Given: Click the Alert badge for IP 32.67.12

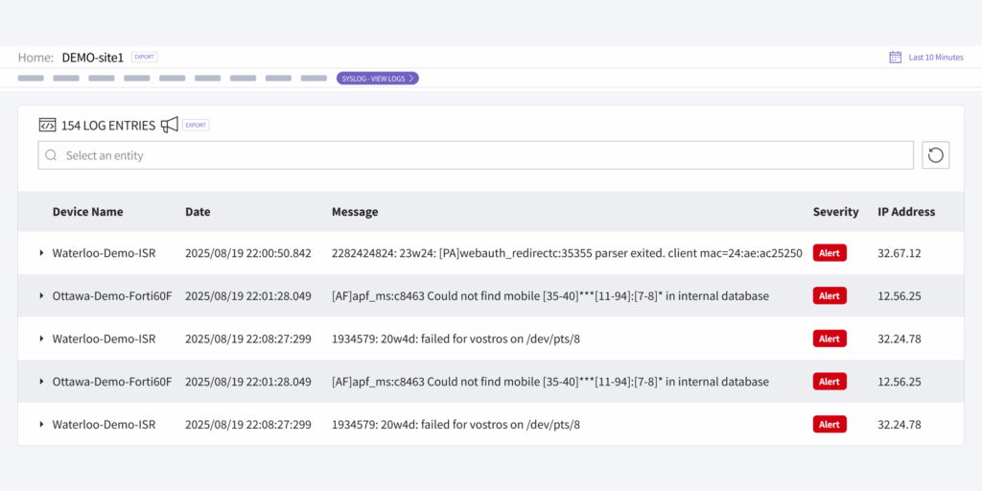Looking at the screenshot, I should (830, 253).
